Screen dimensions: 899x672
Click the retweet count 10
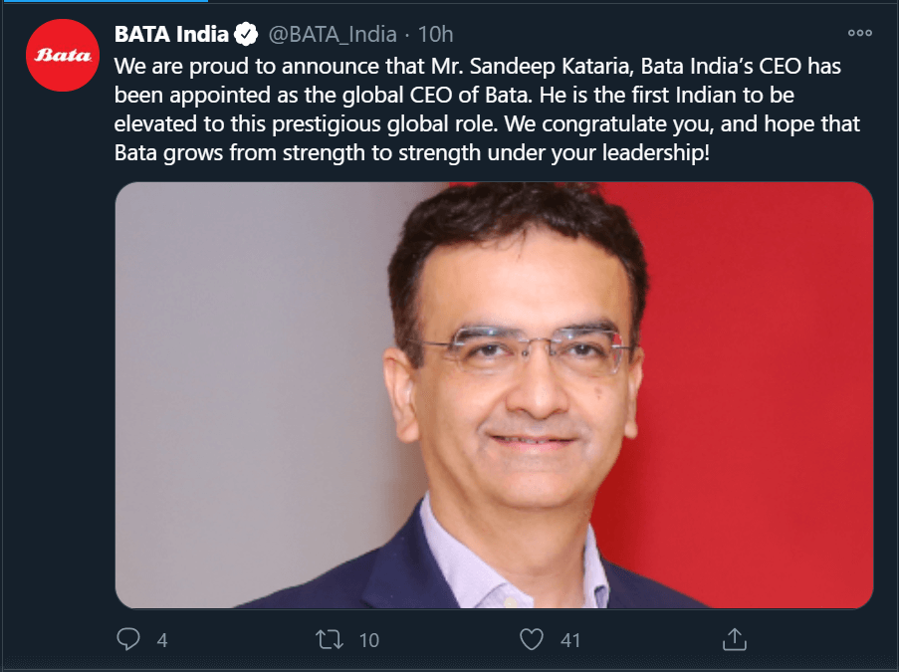[368, 639]
